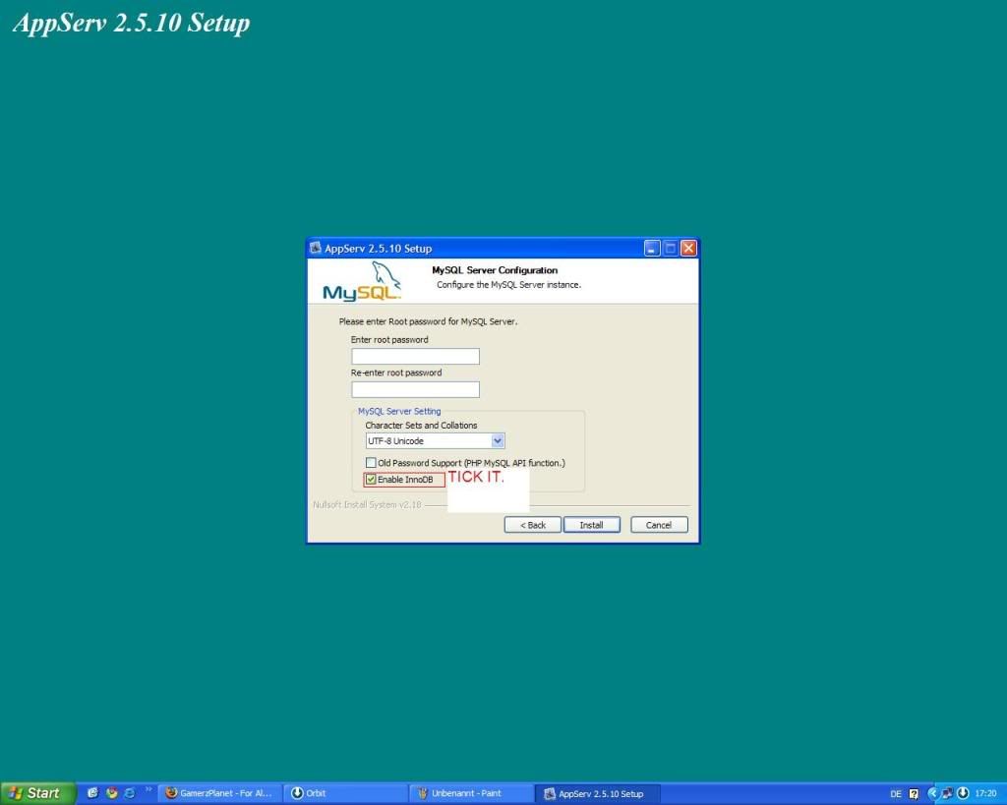The width and height of the screenshot is (1007, 805).
Task: Select AppServ 2.5.10 Setup taskbar button
Action: click(x=597, y=793)
